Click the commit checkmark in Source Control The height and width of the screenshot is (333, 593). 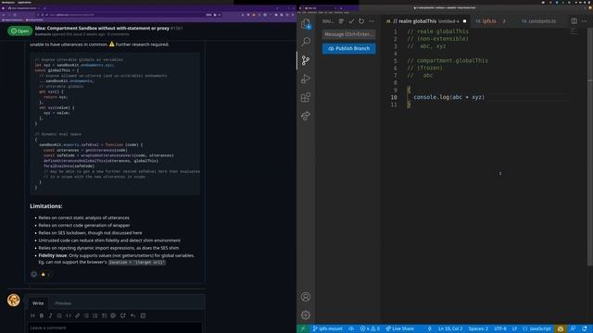pyautogui.click(x=351, y=21)
